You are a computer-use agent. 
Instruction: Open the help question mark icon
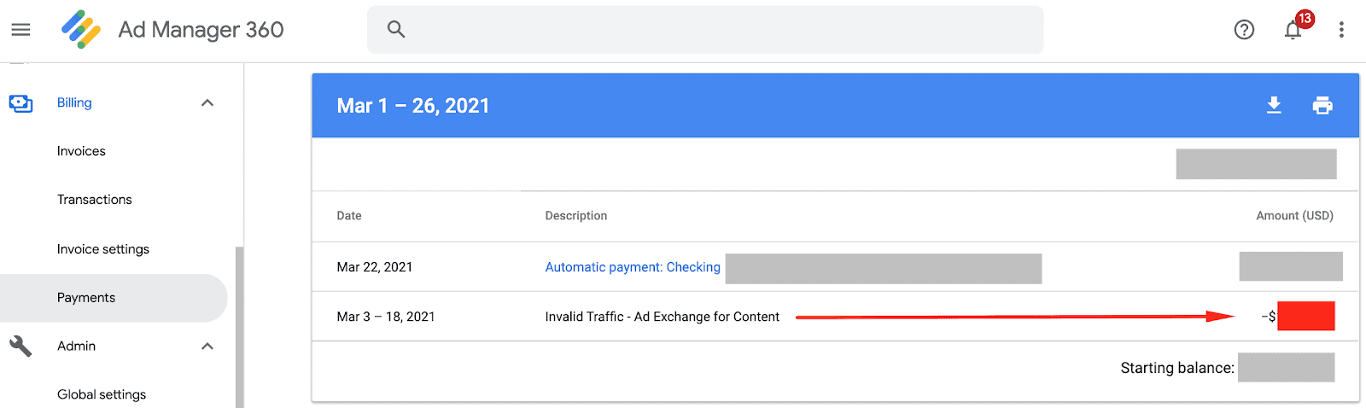[1244, 30]
